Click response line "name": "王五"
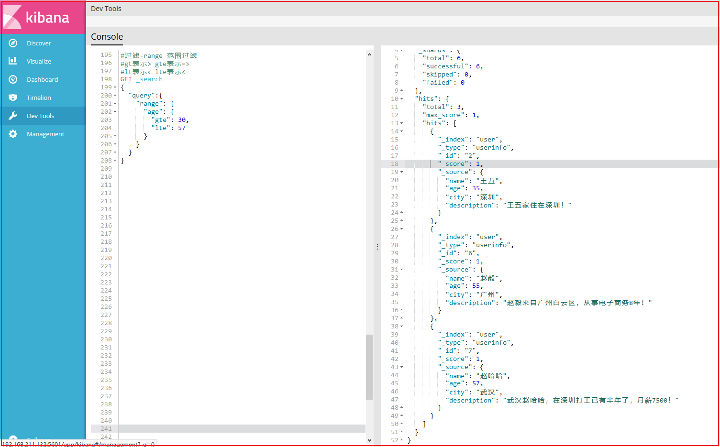Image resolution: width=720 pixels, height=447 pixels. (474, 181)
